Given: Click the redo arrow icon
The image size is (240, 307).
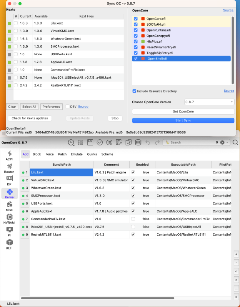Looking at the screenshot, I should click(157, 142).
